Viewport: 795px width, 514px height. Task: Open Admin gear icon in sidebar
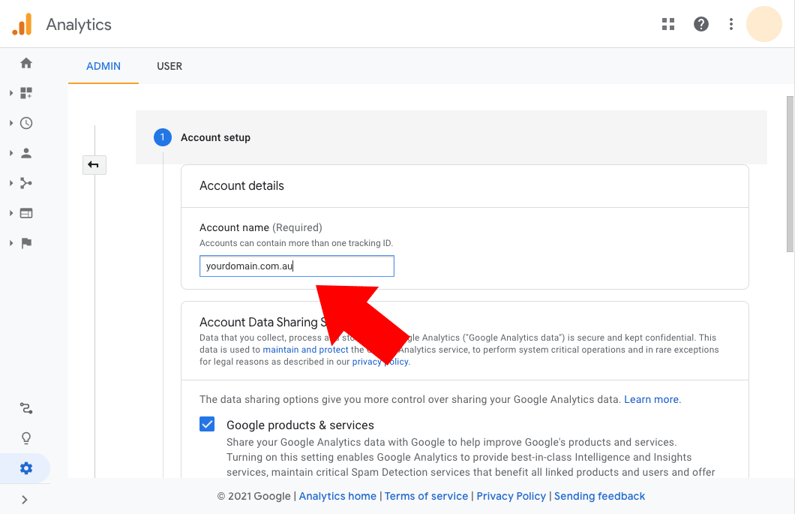click(26, 467)
